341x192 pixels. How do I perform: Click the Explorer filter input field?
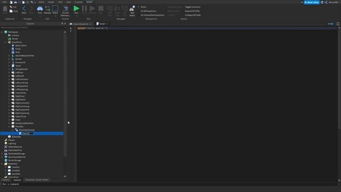coord(33,28)
